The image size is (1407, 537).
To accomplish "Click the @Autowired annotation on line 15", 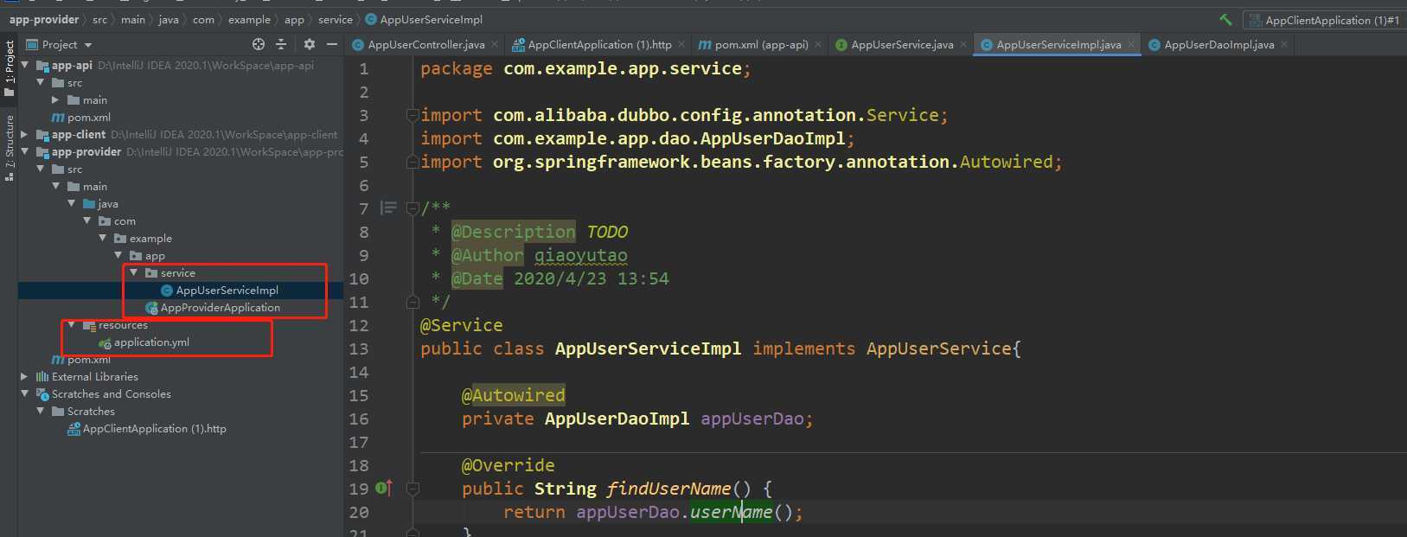I will coord(513,395).
